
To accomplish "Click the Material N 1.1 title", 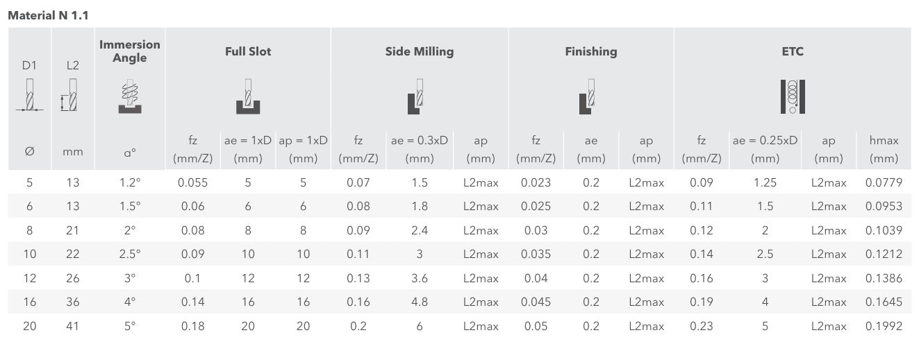I will (x=48, y=15).
